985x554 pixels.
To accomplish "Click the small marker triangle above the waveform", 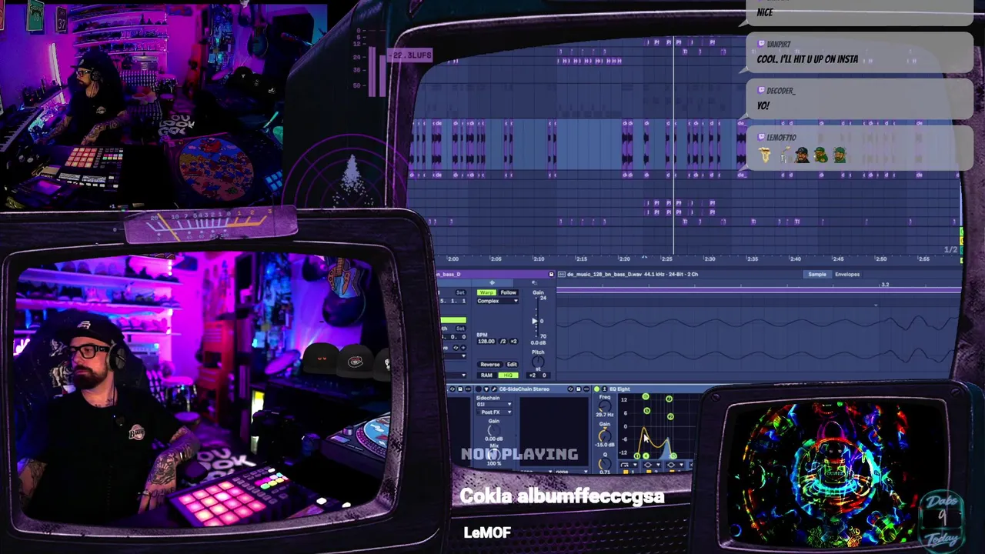I will (x=875, y=305).
